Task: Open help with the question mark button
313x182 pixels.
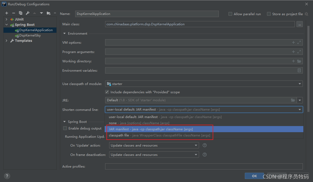Action: pos(7,176)
